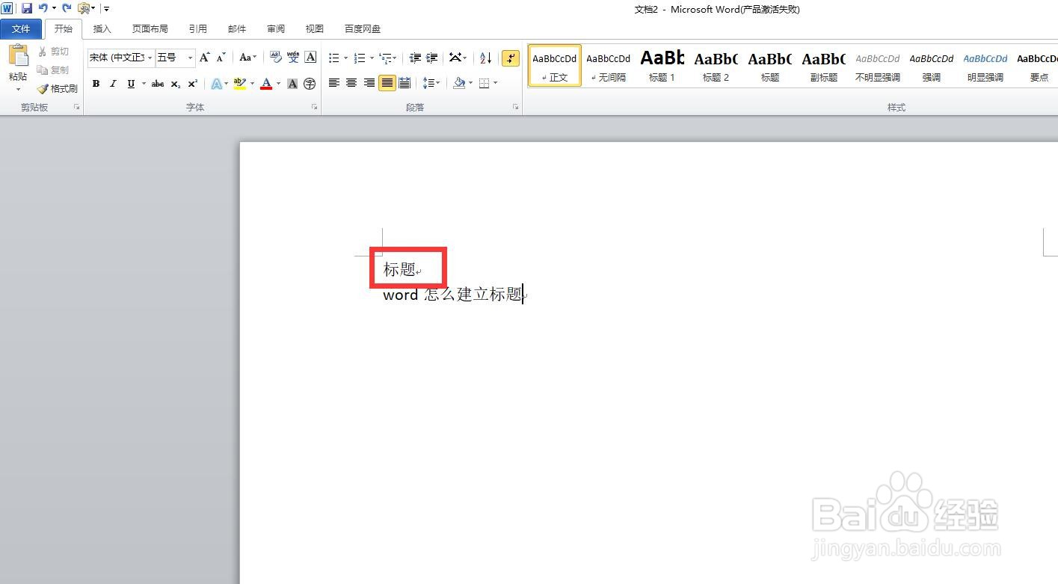Click the Sort A-Z icon
1058x584 pixels.
pyautogui.click(x=485, y=58)
